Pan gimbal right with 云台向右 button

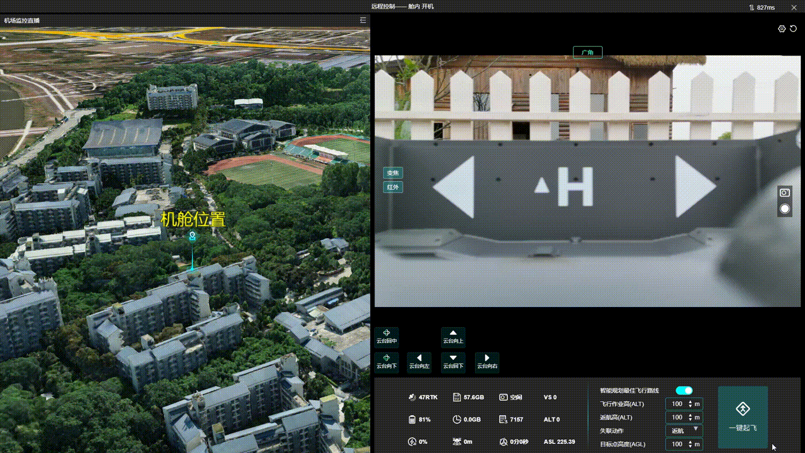pyautogui.click(x=487, y=362)
